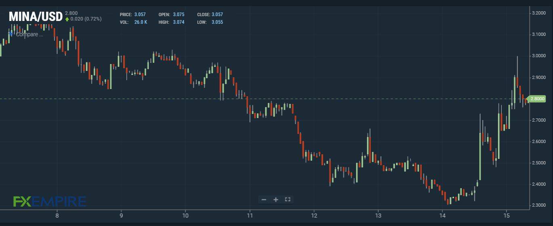Viewport: 553px width, 226px height.
Task: Click date label 12 on time axis
Action: pos(314,216)
